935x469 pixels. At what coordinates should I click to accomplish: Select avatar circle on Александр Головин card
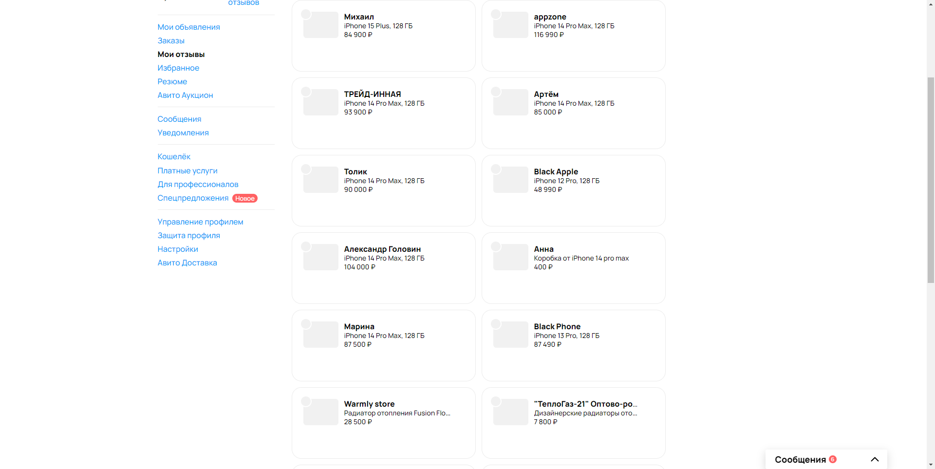click(306, 246)
